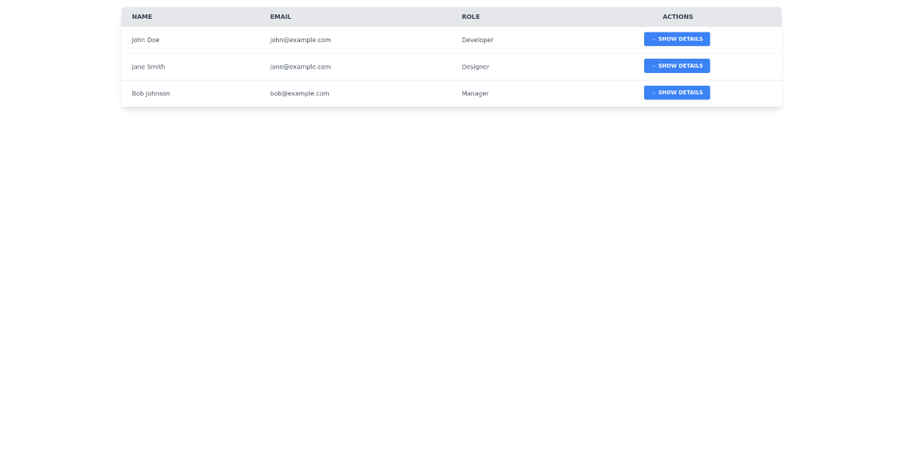
Task: Select jane@example.com email address
Action: coord(300,66)
